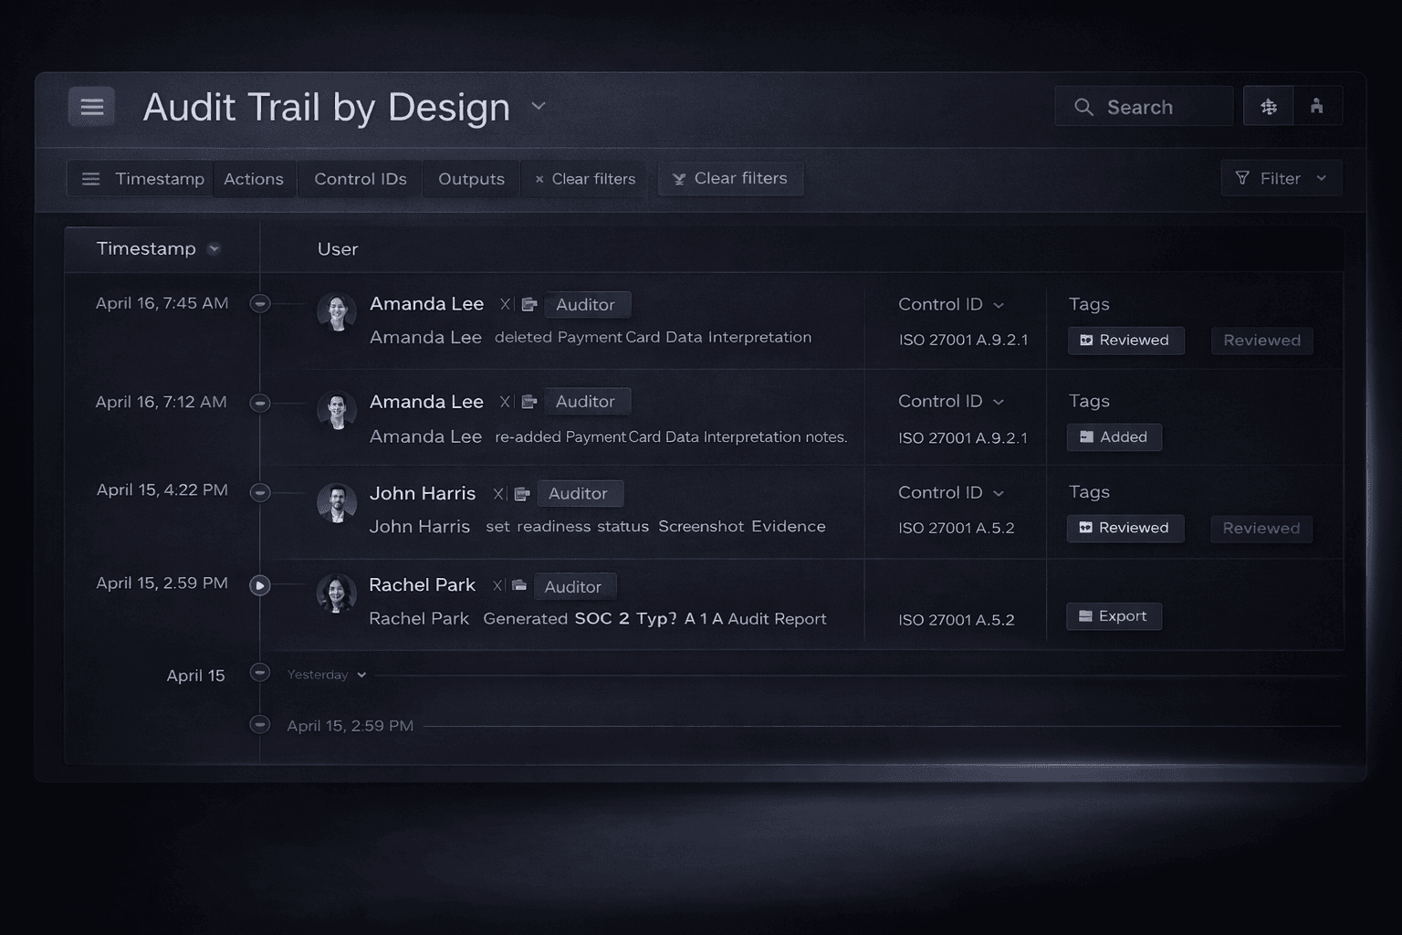Select the Outputs filter tab

[x=470, y=178]
